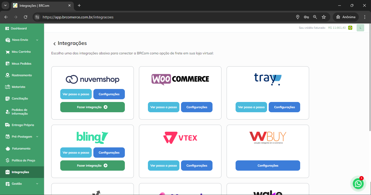Viewport: 371px width, 195px height.
Task: Click the Meu Carrinho cart icon
Action: (x=8, y=52)
